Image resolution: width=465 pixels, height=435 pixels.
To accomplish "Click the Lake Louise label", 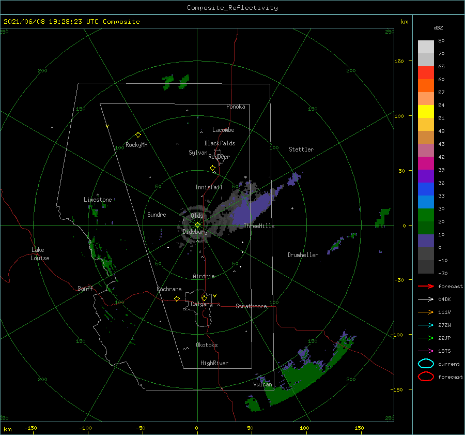I will (x=40, y=254).
